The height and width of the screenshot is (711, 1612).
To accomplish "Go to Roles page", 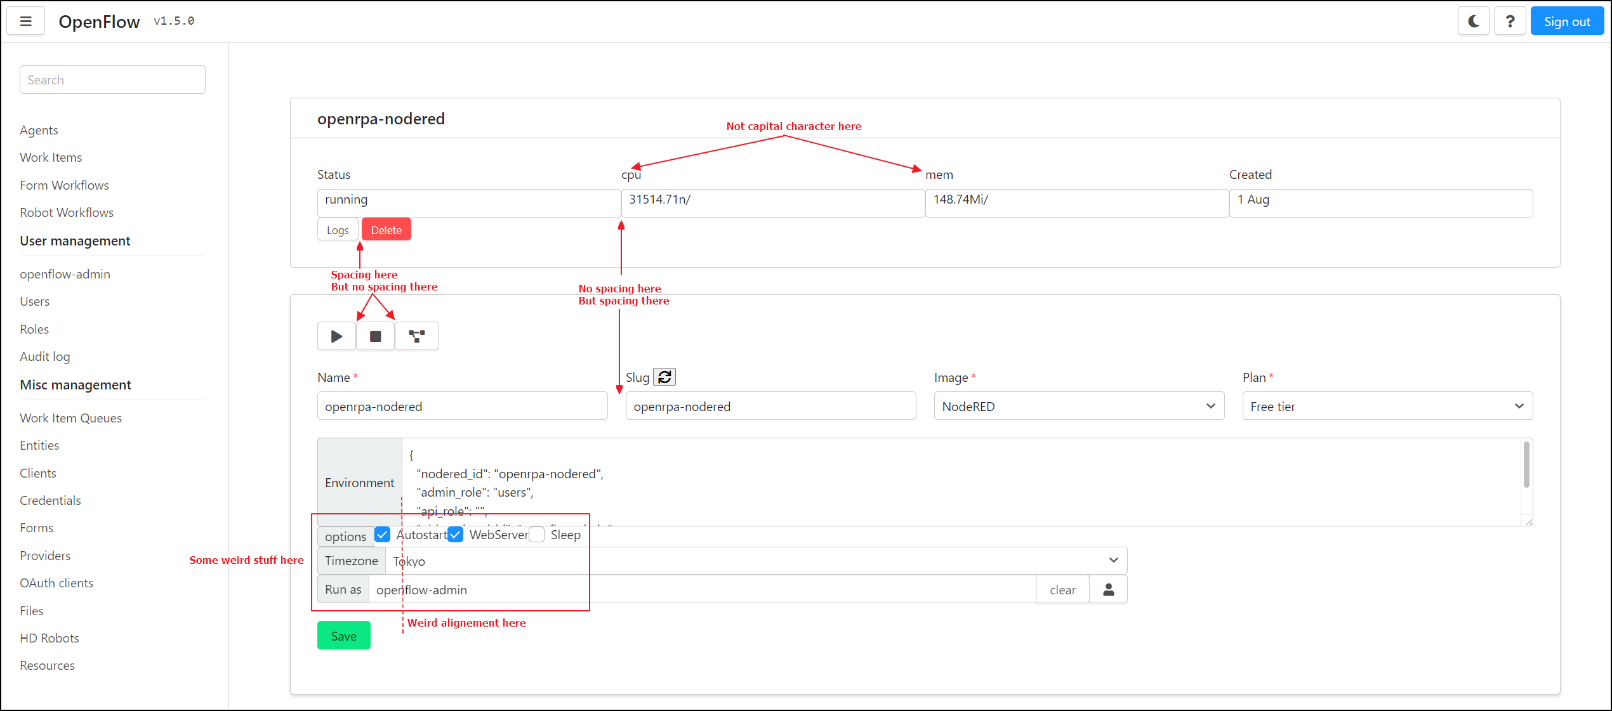I will 34,329.
